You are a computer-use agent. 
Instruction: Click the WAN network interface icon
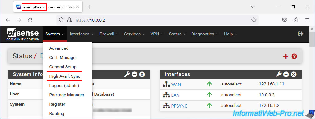click(x=166, y=84)
